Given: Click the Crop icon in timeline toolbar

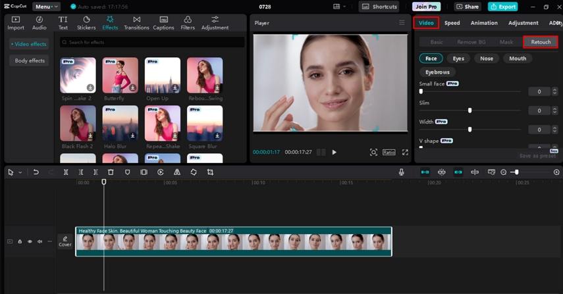Looking at the screenshot, I should point(210,172).
